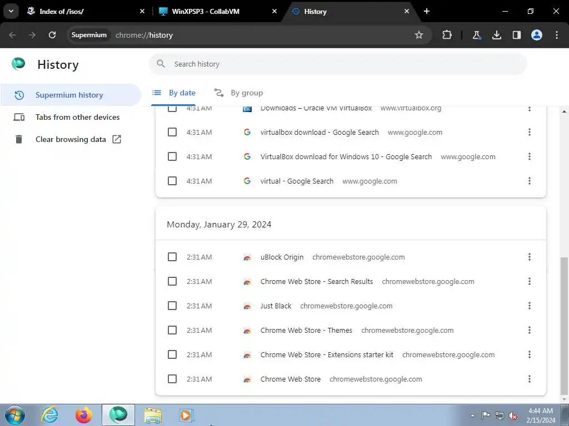The height and width of the screenshot is (426, 569).
Task: Open the tab search dropdown arrow
Action: (x=11, y=11)
